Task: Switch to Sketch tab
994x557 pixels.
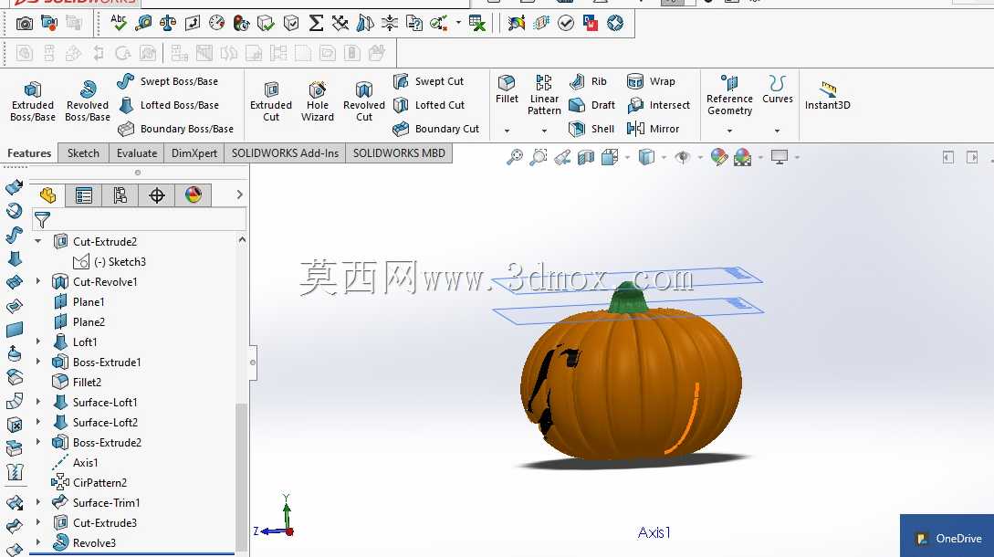Action: coord(83,152)
